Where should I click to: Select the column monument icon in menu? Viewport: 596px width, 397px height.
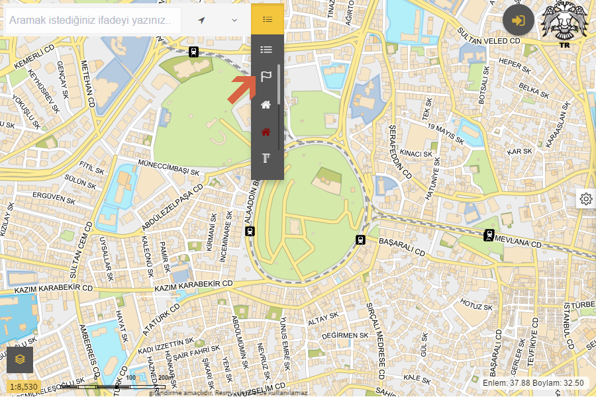[x=266, y=158]
